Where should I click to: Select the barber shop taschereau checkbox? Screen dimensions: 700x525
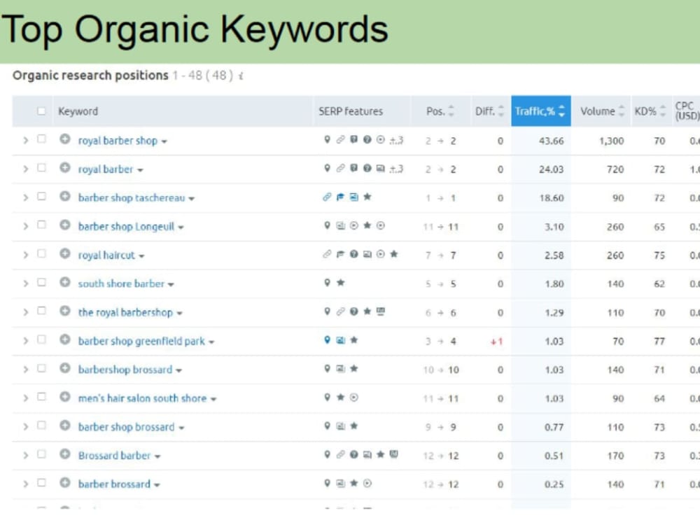41,196
